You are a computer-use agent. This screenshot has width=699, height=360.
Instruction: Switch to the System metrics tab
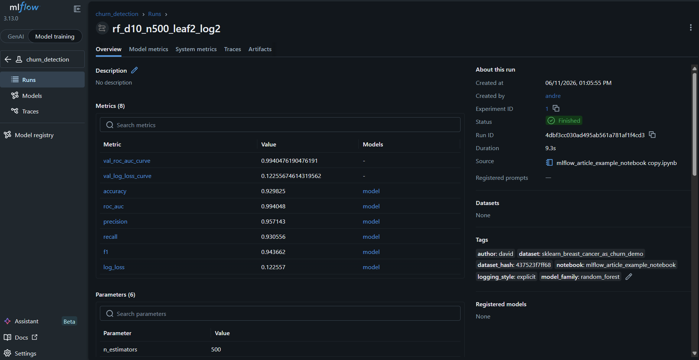(196, 49)
